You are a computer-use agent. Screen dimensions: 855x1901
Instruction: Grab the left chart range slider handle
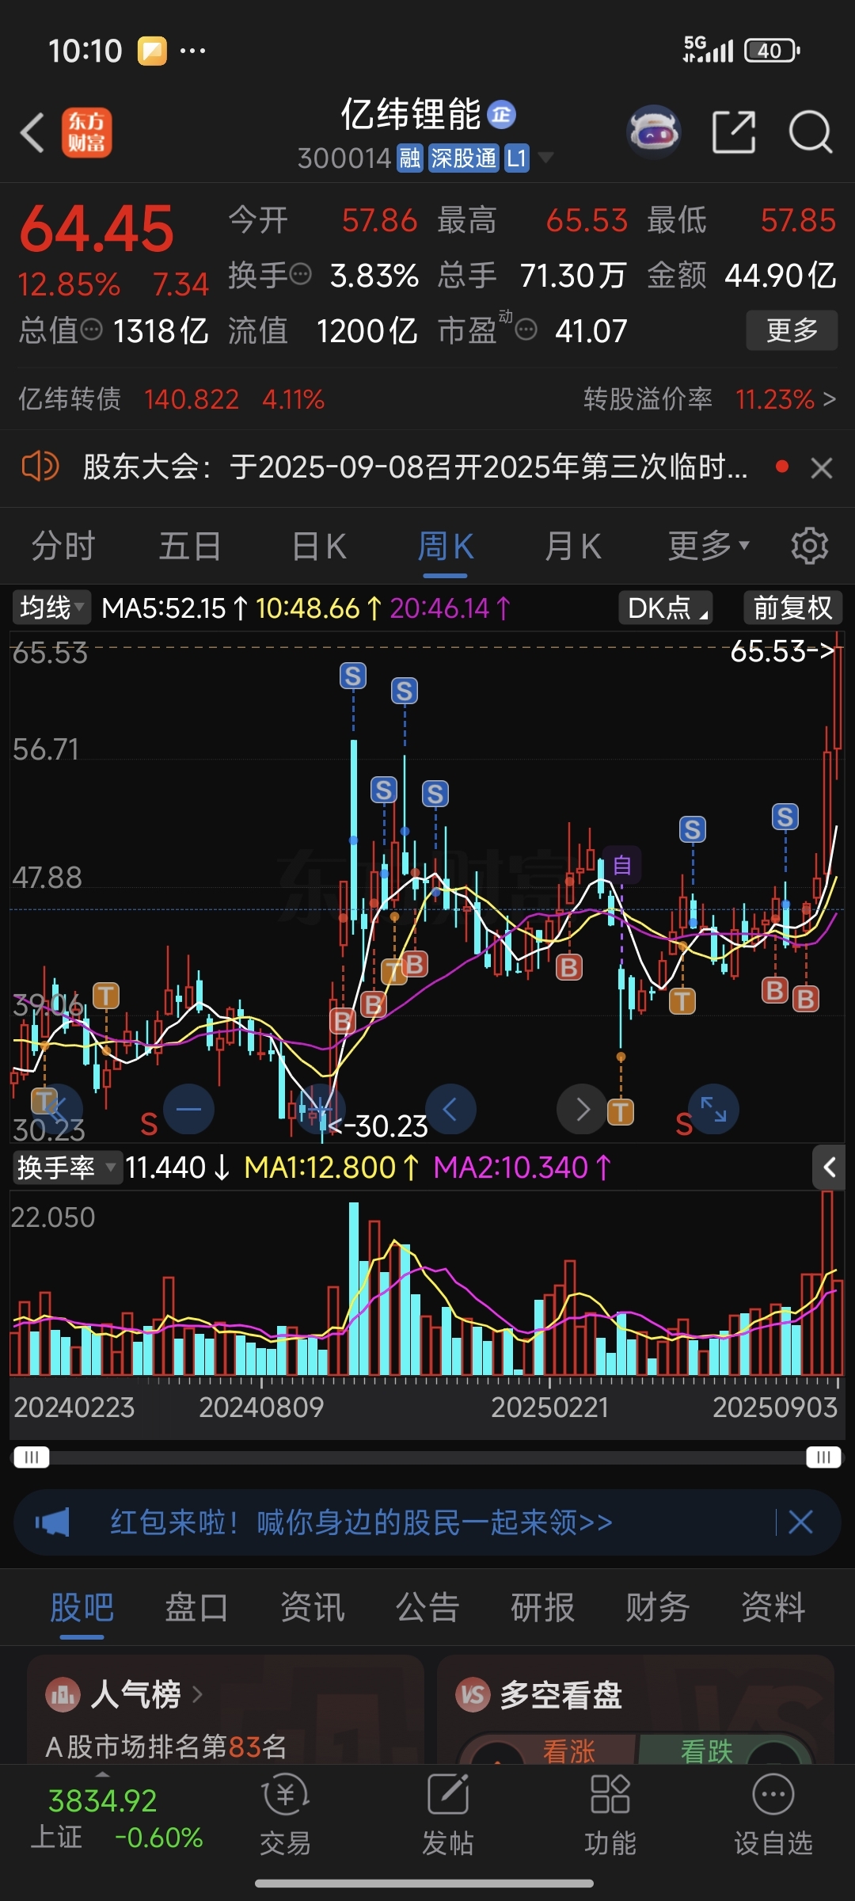(x=32, y=1457)
